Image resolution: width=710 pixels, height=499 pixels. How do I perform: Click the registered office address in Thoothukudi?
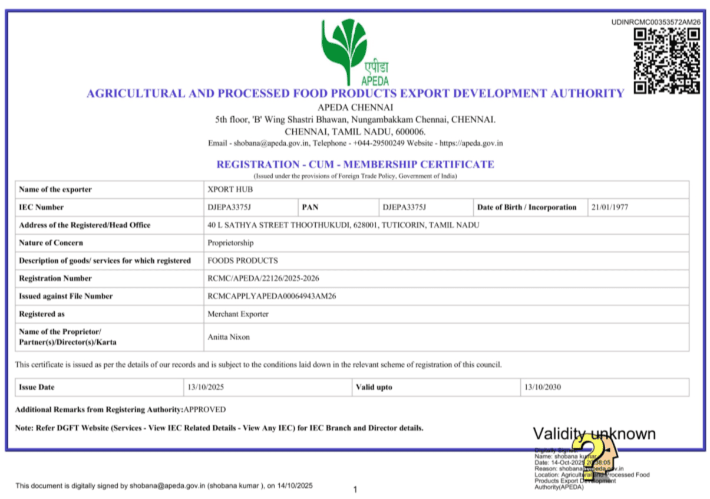tap(343, 225)
